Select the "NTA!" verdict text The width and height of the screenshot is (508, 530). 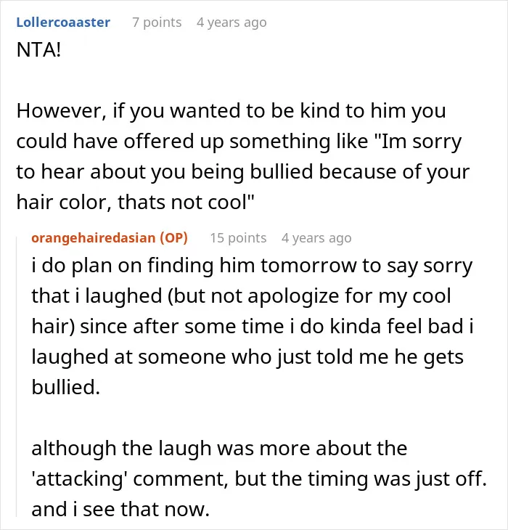pyautogui.click(x=38, y=50)
